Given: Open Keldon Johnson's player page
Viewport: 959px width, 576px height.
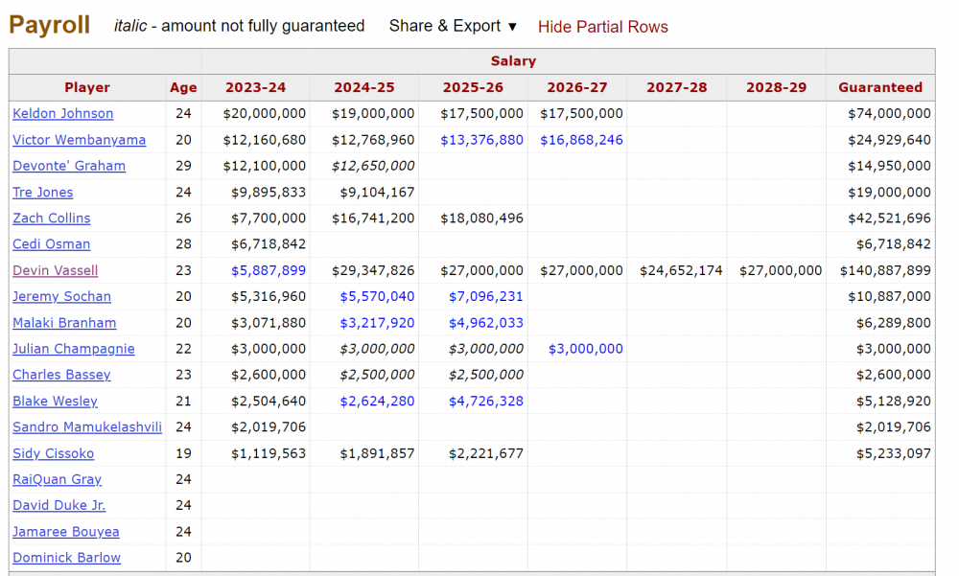Looking at the screenshot, I should (62, 113).
